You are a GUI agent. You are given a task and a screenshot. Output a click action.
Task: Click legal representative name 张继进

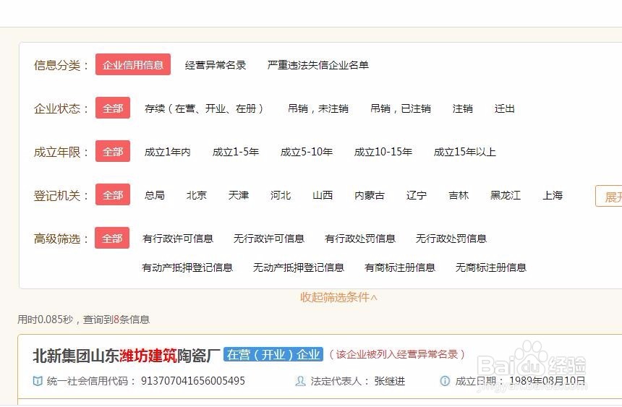coord(390,381)
